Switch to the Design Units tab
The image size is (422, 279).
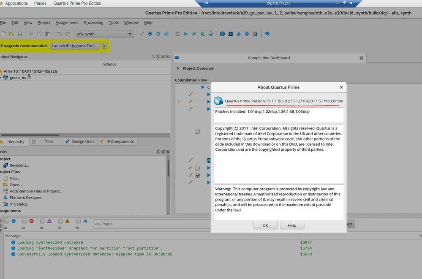(x=80, y=142)
